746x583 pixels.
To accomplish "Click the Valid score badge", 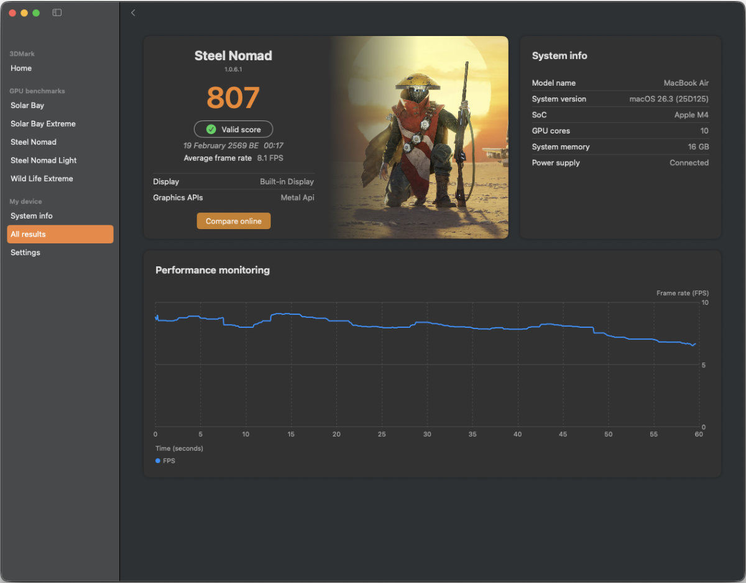I will click(234, 129).
